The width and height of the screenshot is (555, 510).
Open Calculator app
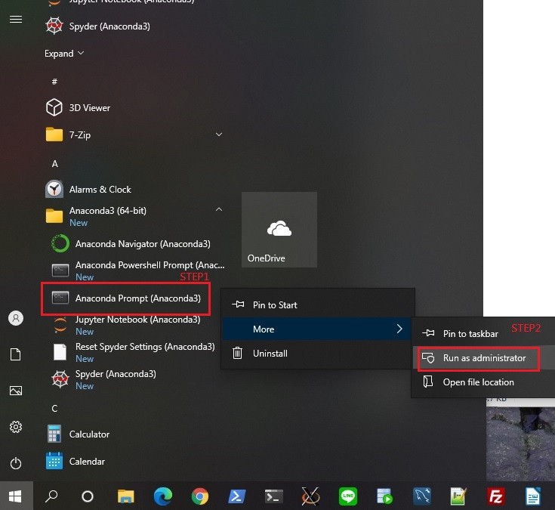78,434
